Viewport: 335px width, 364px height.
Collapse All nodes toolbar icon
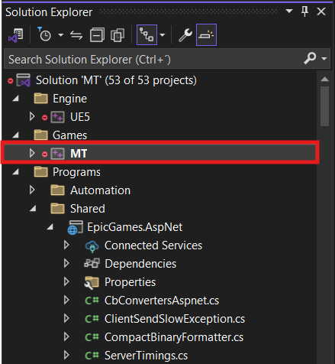click(97, 35)
